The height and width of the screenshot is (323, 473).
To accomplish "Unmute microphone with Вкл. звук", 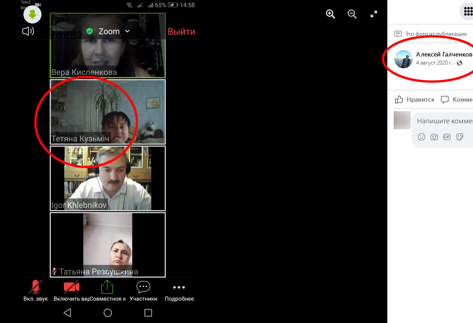I will click(36, 290).
